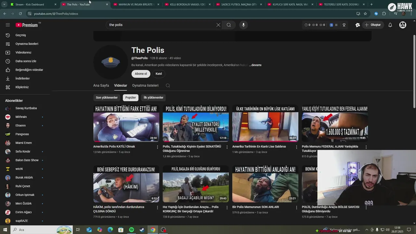
Task: Open the account avatar menu
Action: 403,25
